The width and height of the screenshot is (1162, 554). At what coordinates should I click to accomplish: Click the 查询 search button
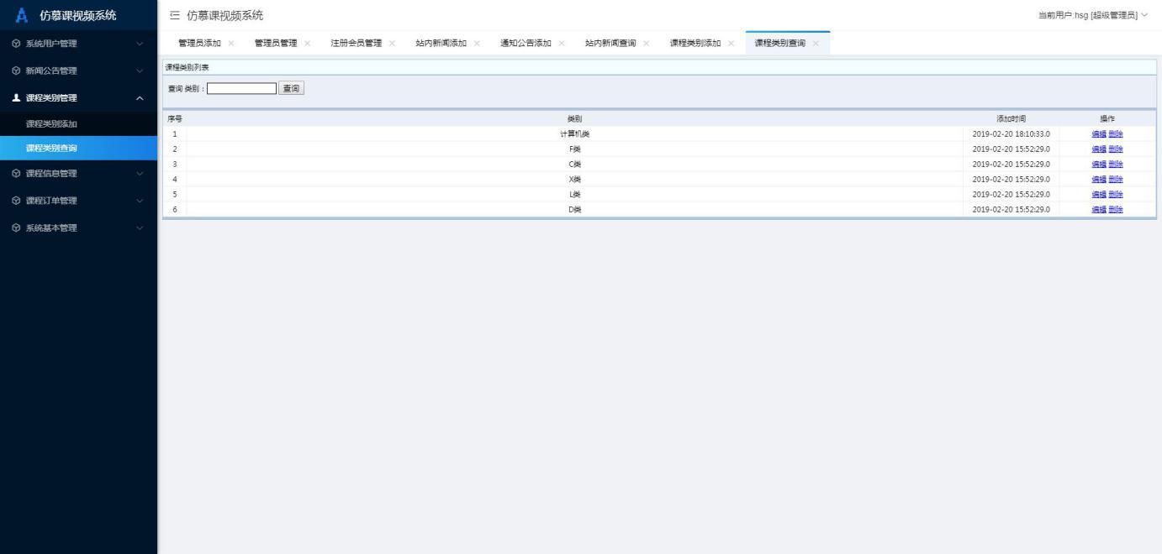(x=291, y=88)
